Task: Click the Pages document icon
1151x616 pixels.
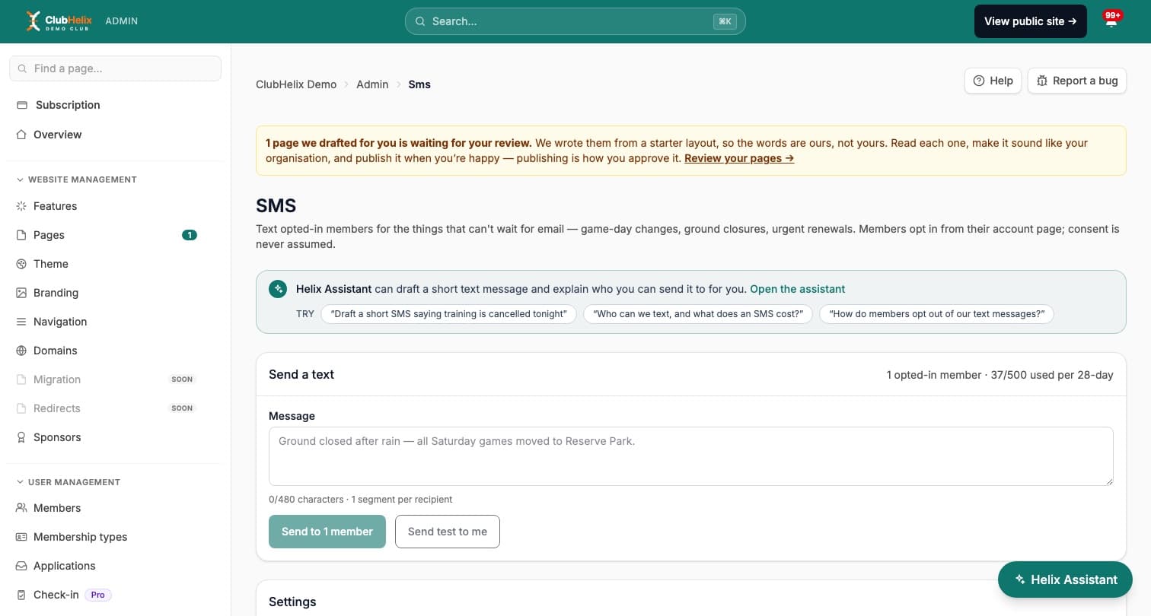Action: pyautogui.click(x=21, y=235)
